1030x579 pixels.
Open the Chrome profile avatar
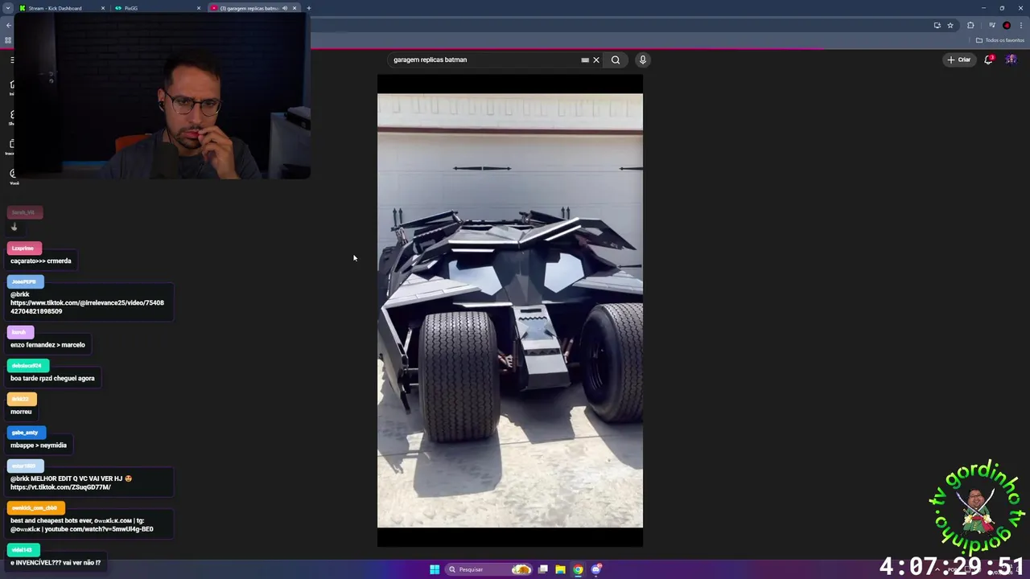coord(1007,25)
